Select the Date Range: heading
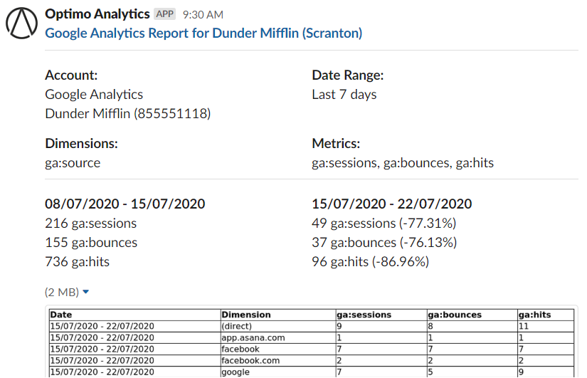Image resolution: width=587 pixels, height=378 pixels. pyautogui.click(x=348, y=75)
